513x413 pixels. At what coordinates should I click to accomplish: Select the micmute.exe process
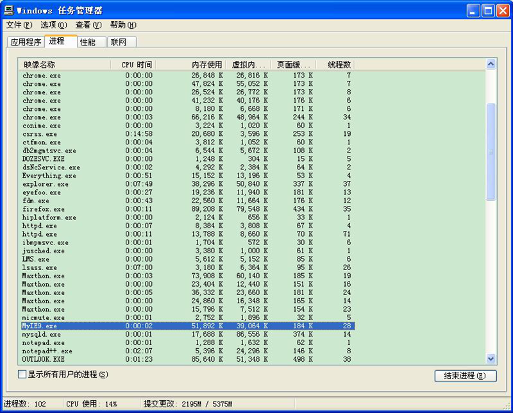[x=188, y=317]
